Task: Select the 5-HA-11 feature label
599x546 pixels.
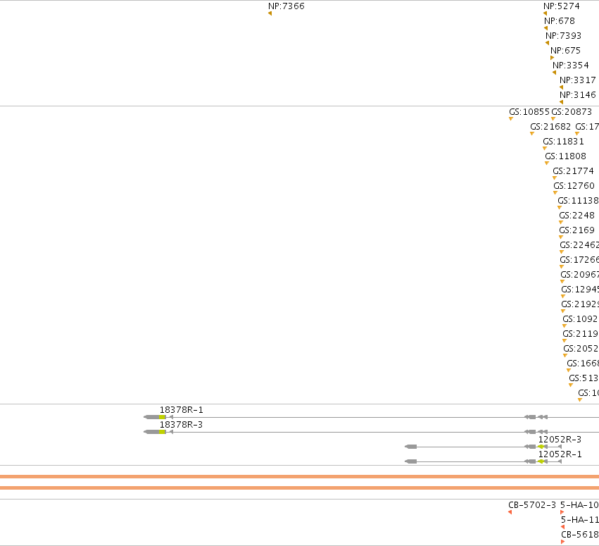Action: (580, 520)
